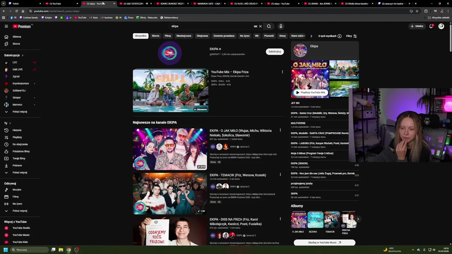Click Słuchaj w YouTube Music button
This screenshot has width=452, height=254.
(325, 243)
